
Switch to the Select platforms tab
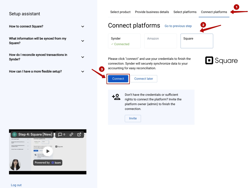coord(185,12)
